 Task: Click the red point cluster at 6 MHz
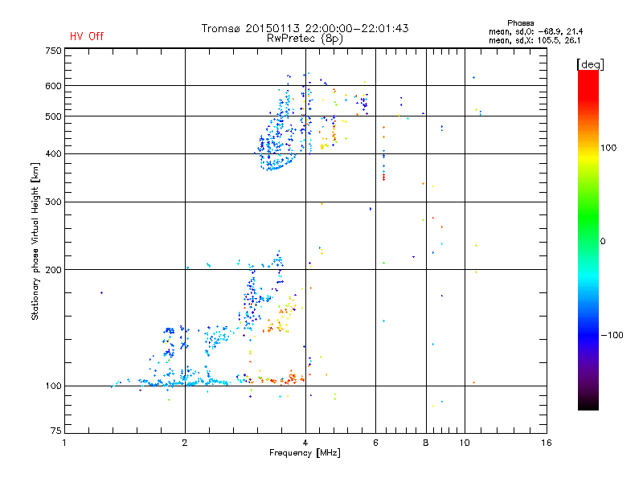coord(384,177)
